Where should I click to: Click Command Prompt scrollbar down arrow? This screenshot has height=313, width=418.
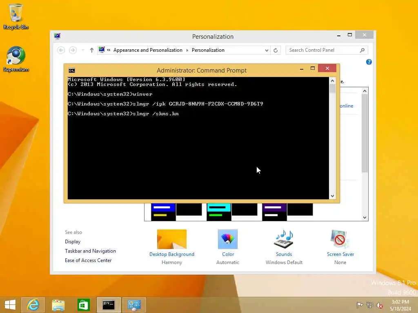point(332,196)
